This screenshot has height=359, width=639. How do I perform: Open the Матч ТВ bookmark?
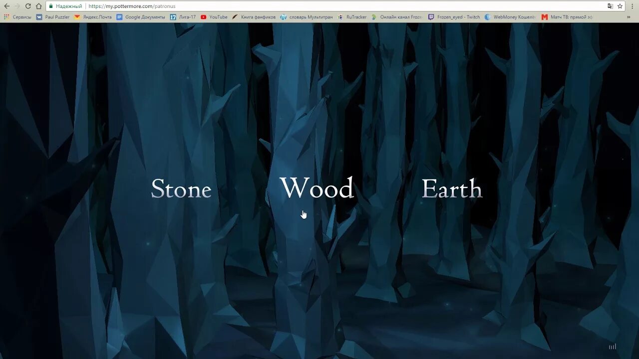pyautogui.click(x=567, y=17)
